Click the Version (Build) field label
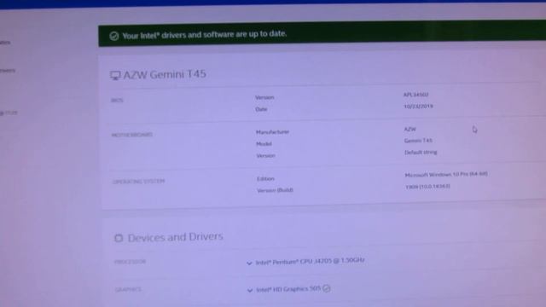This screenshot has width=546, height=307. click(x=275, y=190)
